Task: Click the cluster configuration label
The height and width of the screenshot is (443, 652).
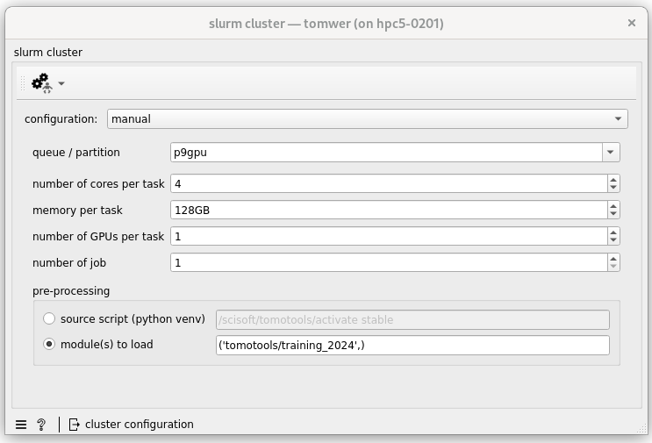Action: click(140, 425)
